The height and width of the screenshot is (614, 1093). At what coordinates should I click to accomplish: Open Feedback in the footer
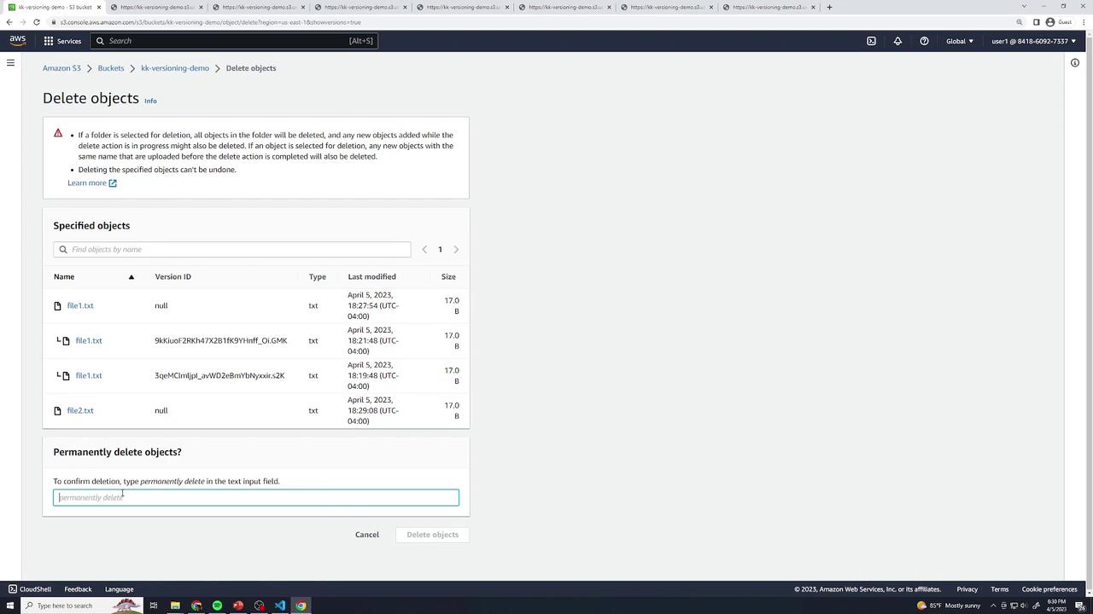pyautogui.click(x=78, y=589)
